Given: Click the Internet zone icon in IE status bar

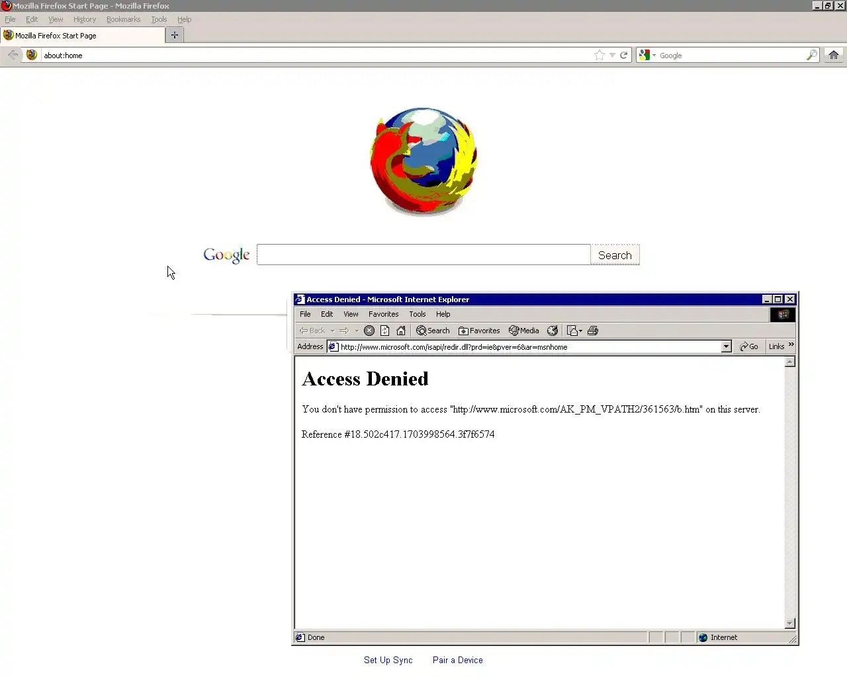Looking at the screenshot, I should coord(703,637).
